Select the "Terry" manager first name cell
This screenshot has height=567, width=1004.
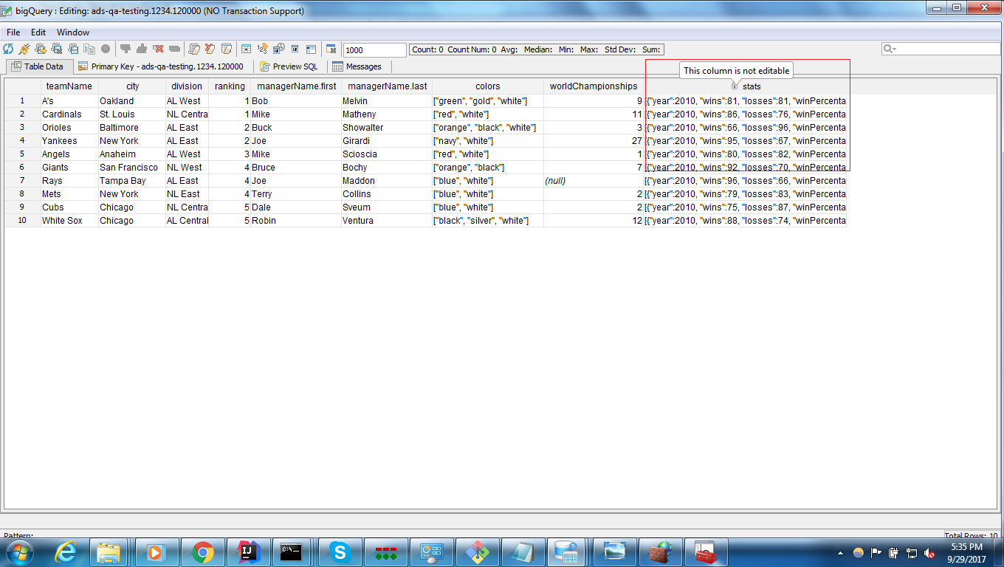296,193
